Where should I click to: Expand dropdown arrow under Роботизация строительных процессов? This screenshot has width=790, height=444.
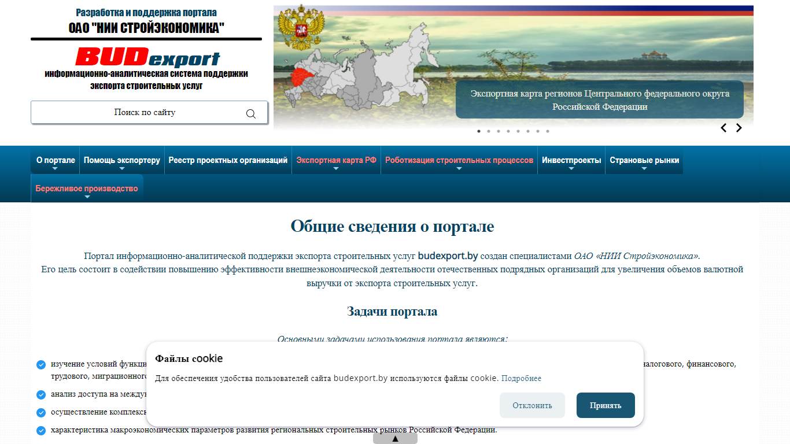(x=459, y=169)
